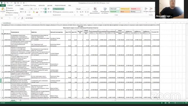Decrease font size with the small A icon
The width and height of the screenshot is (188, 106).
[x=38, y=9]
